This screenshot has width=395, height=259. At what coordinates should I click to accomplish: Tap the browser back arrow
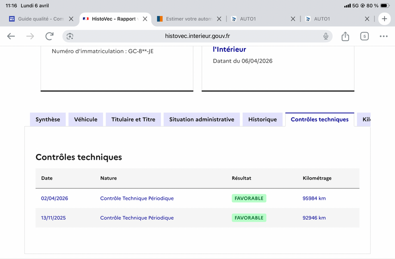pos(11,36)
